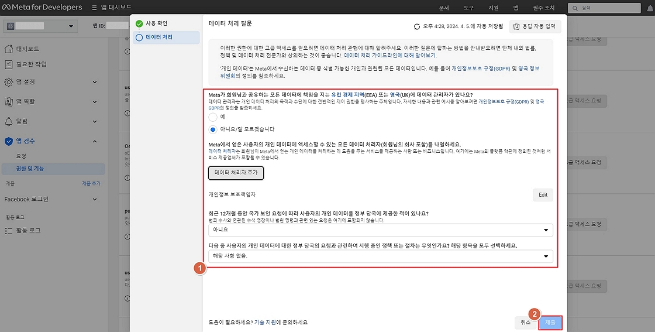Open 요청 under 앱 검수

click(21, 156)
